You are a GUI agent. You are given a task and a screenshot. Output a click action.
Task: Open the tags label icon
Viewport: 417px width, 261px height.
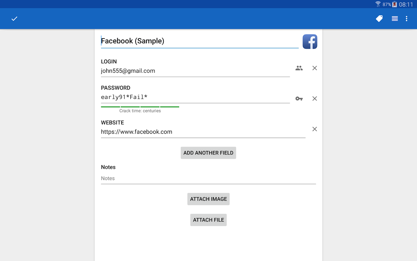click(x=379, y=19)
